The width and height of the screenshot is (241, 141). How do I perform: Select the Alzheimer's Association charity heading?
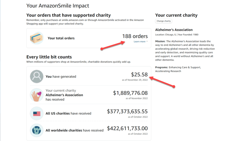pyautogui.click(x=174, y=30)
